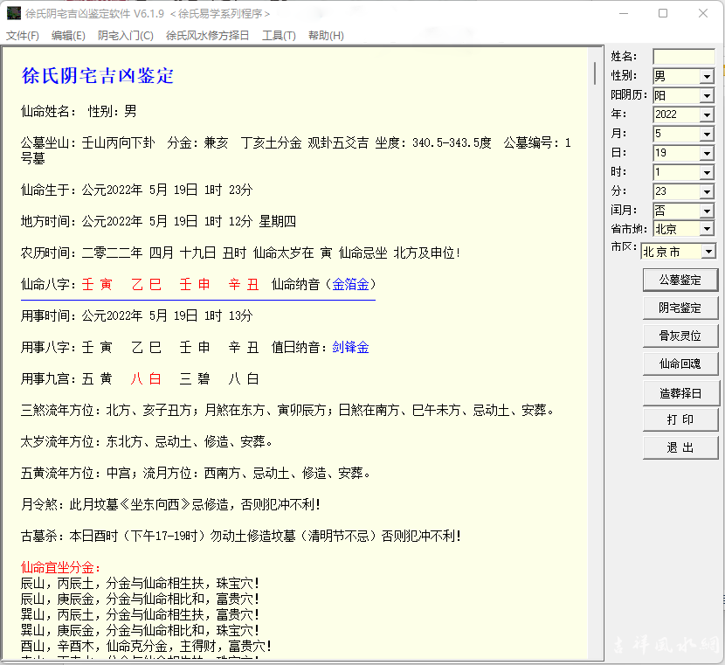The width and height of the screenshot is (725, 665).
Task: Open the 工具(T) menu
Action: 279,36
